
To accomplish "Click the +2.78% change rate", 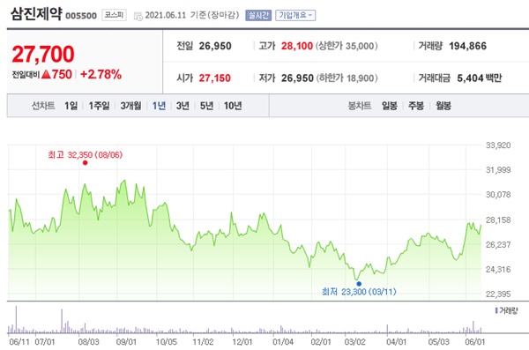I will click(101, 74).
